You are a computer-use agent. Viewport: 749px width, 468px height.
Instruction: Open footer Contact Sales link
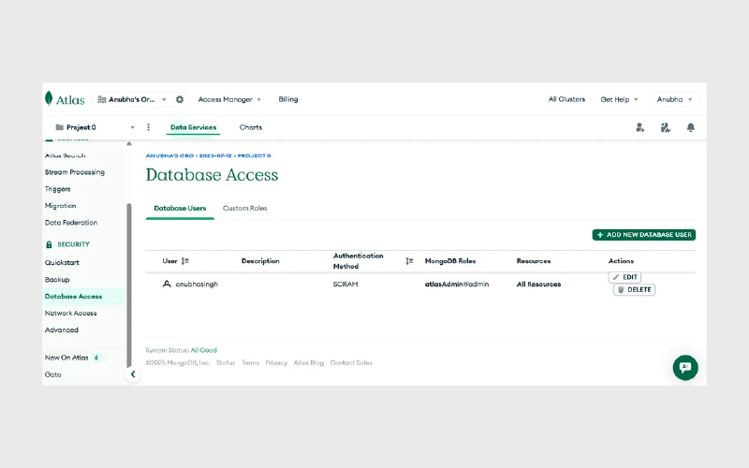click(x=350, y=363)
